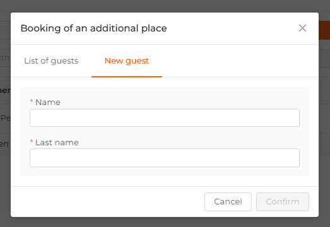This screenshot has height=227, width=330.
Task: Select the New guest tab
Action: pyautogui.click(x=127, y=61)
